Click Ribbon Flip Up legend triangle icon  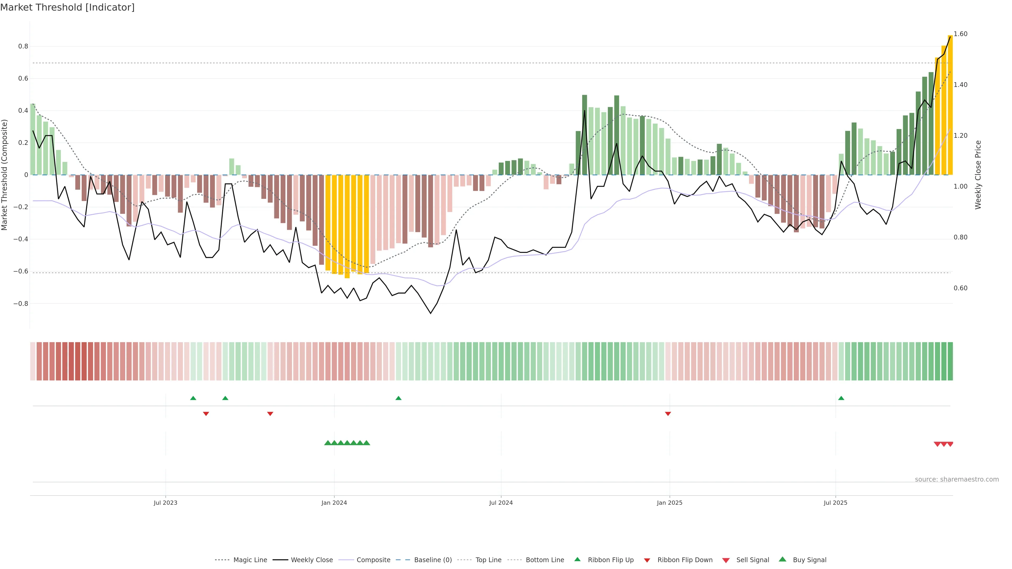(x=577, y=559)
